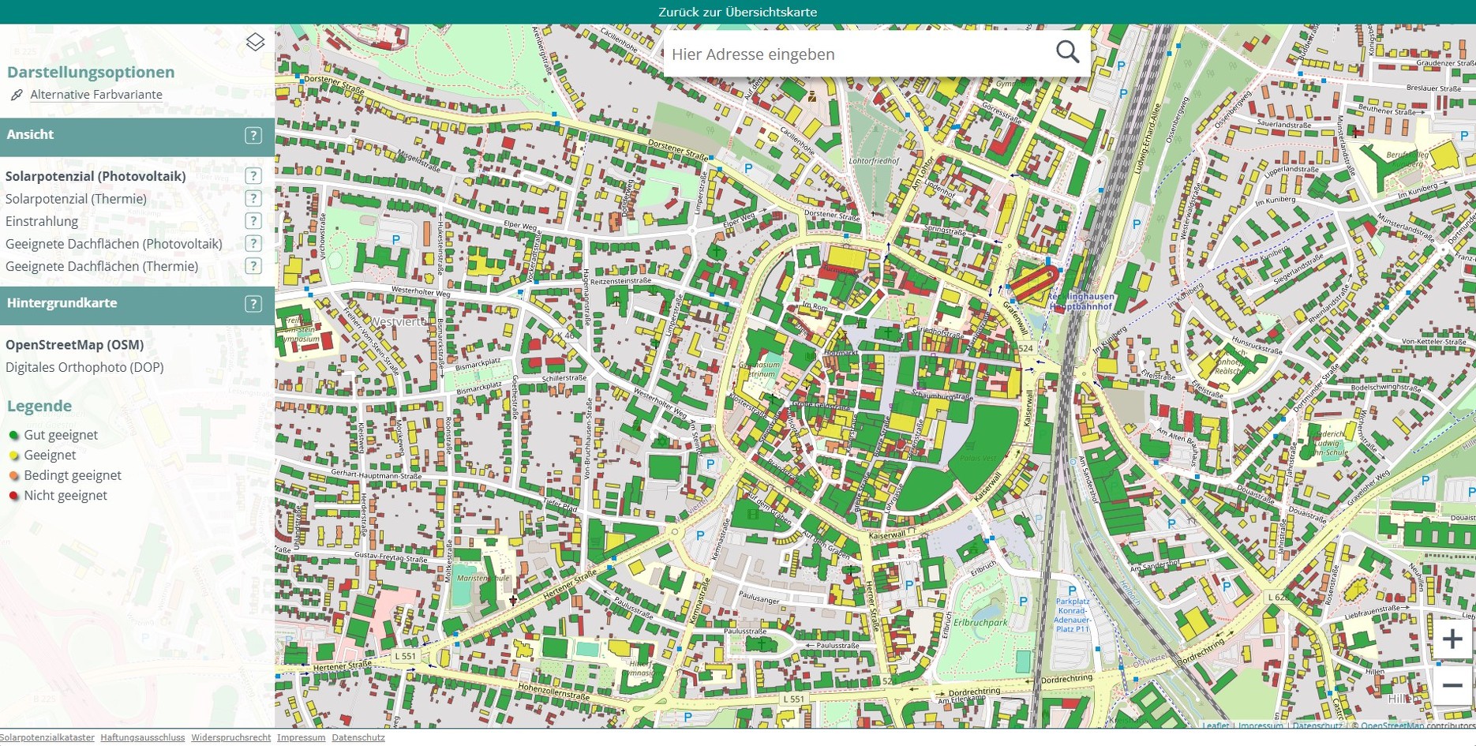This screenshot has width=1476, height=746.
Task: Click help icon beside Solarpotenzial (Thermie)
Action: pyautogui.click(x=253, y=198)
